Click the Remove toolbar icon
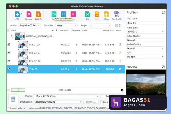Viewport: 171px width, 114px height. 29,14
